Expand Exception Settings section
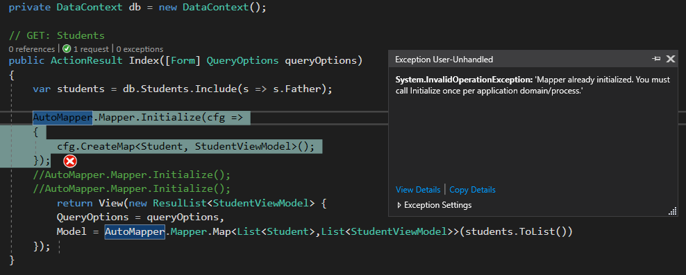Image resolution: width=686 pixels, height=275 pixels. pos(433,205)
